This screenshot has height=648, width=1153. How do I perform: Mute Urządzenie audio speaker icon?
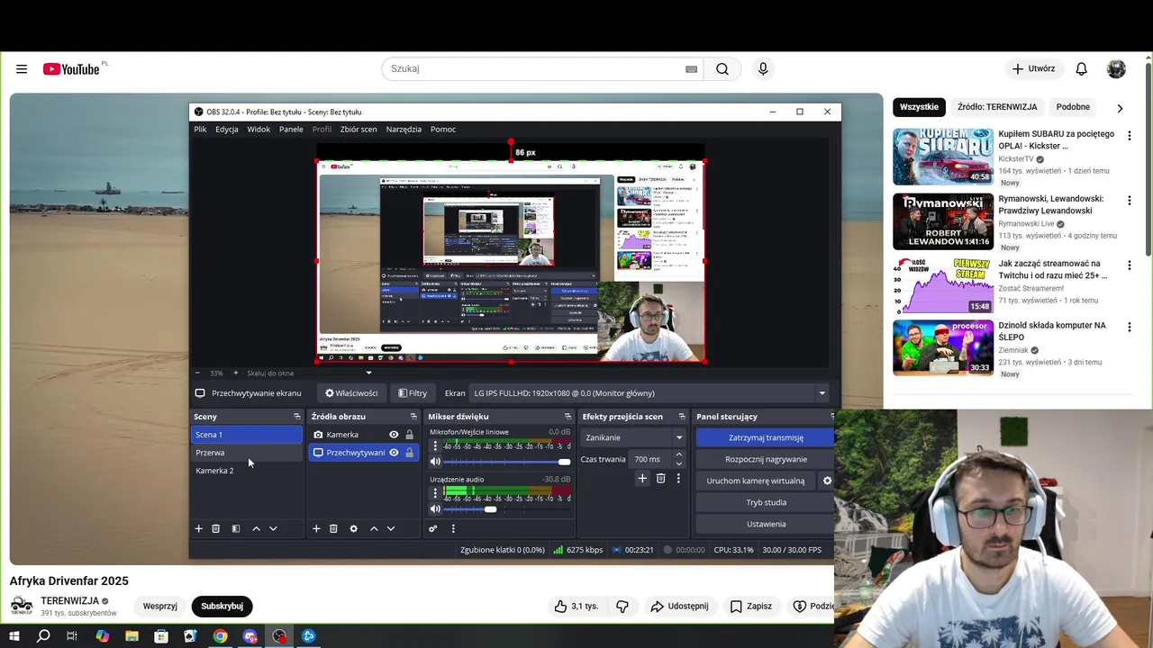[436, 509]
